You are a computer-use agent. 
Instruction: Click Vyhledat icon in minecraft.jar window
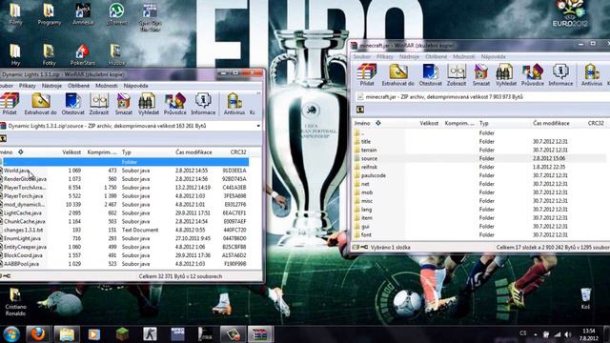tap(506, 74)
